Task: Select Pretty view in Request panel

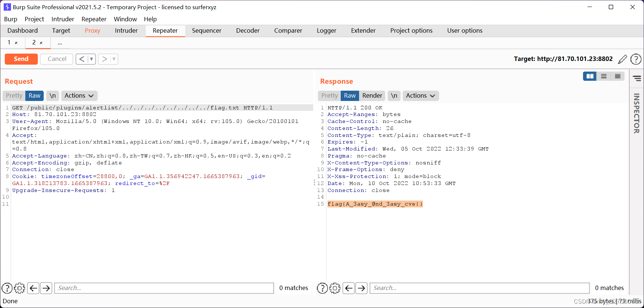Action: tap(14, 95)
